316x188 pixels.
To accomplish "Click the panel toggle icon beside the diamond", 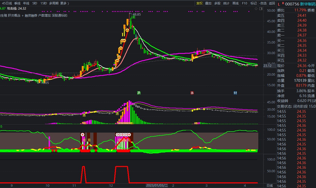I will (x=261, y=9).
